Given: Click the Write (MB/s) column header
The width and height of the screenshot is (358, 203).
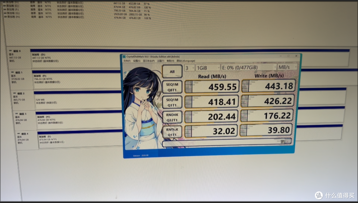Looking at the screenshot, I should [x=269, y=76].
